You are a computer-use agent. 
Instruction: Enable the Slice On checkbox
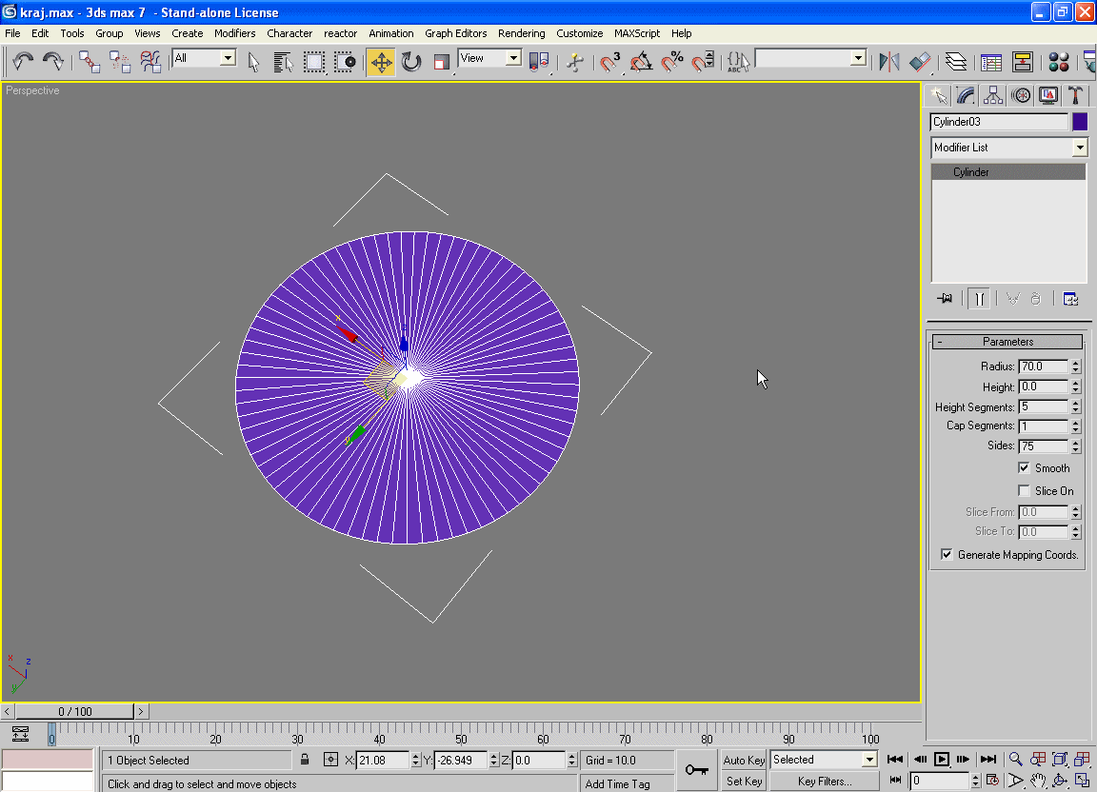click(1025, 491)
